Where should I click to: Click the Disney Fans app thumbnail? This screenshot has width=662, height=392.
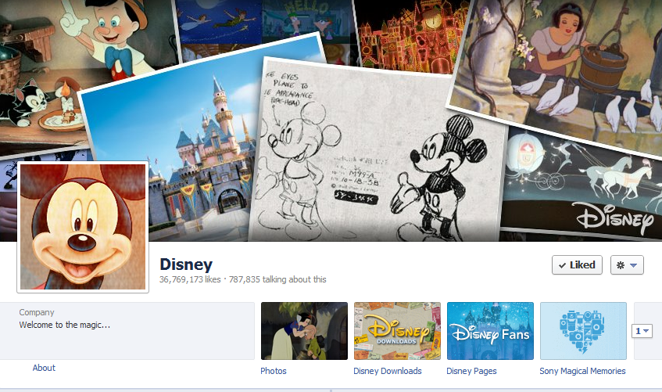tap(490, 331)
